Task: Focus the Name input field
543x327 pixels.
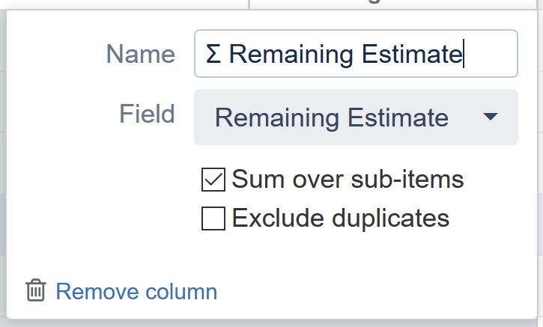Action: (x=356, y=54)
